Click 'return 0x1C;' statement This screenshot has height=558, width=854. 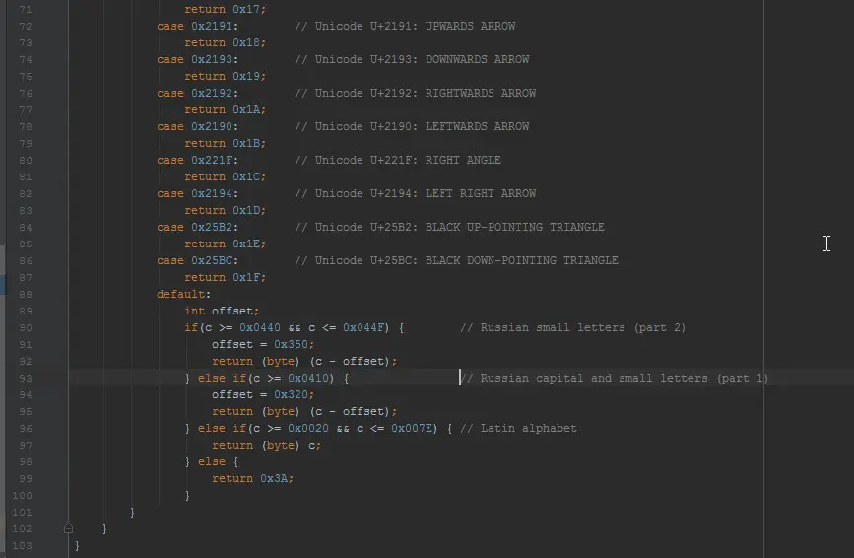click(225, 177)
